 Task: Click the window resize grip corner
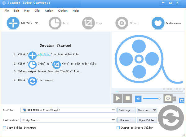point(184,135)
